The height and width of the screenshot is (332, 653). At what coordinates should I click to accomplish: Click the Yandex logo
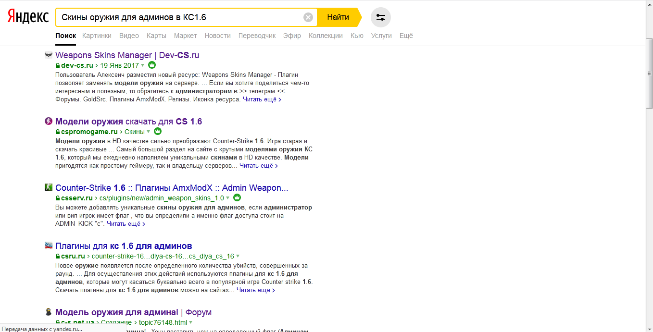pos(28,17)
